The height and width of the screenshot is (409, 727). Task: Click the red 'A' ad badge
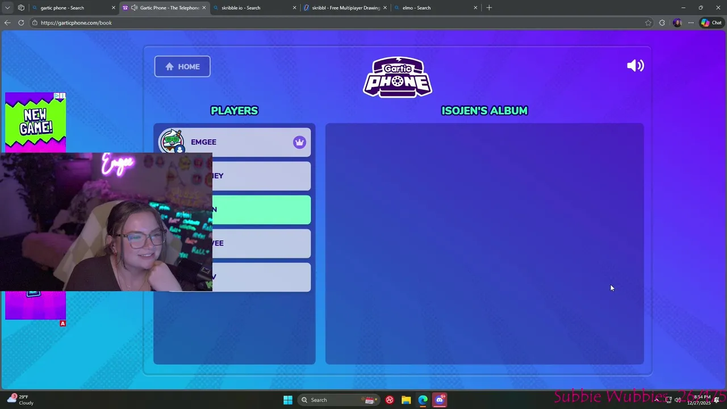click(62, 323)
